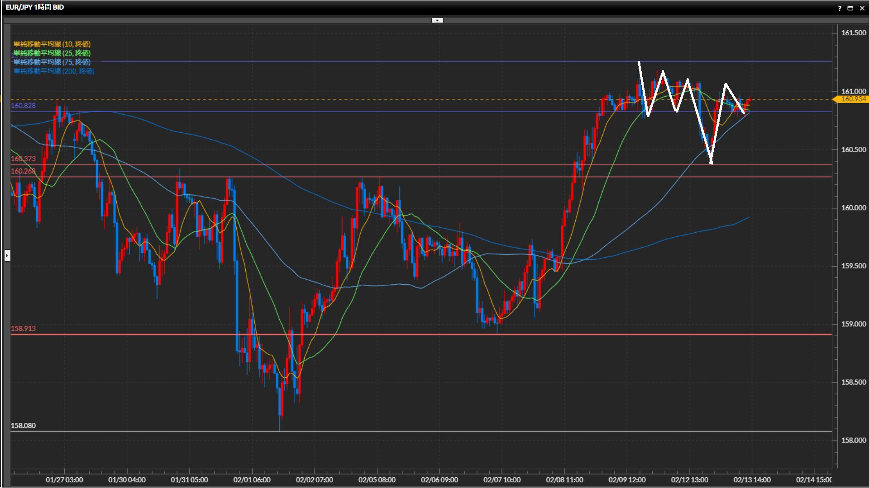
Task: Select the 158.913 horizontal line label
Action: tap(23, 328)
